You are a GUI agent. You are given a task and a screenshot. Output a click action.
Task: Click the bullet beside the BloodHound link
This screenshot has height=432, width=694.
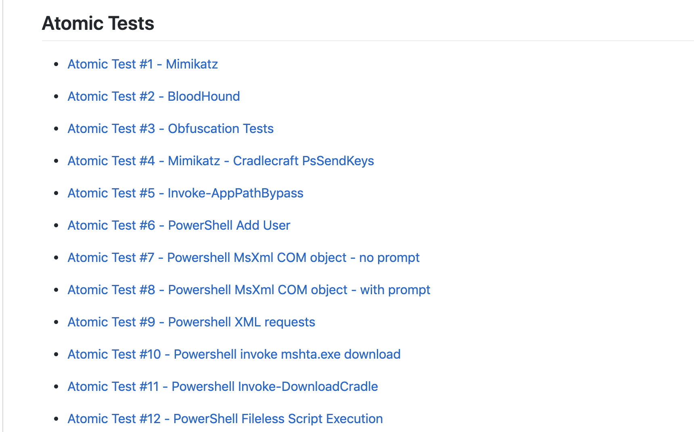click(56, 96)
